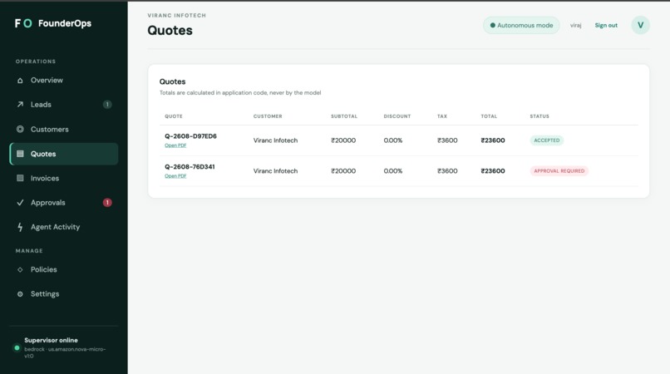Click the STATUS column header
This screenshot has height=374, width=670.
(x=539, y=116)
